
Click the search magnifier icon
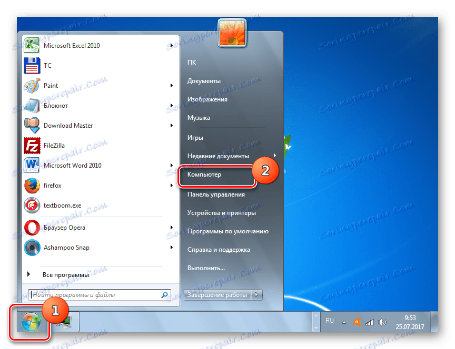pyautogui.click(x=164, y=295)
